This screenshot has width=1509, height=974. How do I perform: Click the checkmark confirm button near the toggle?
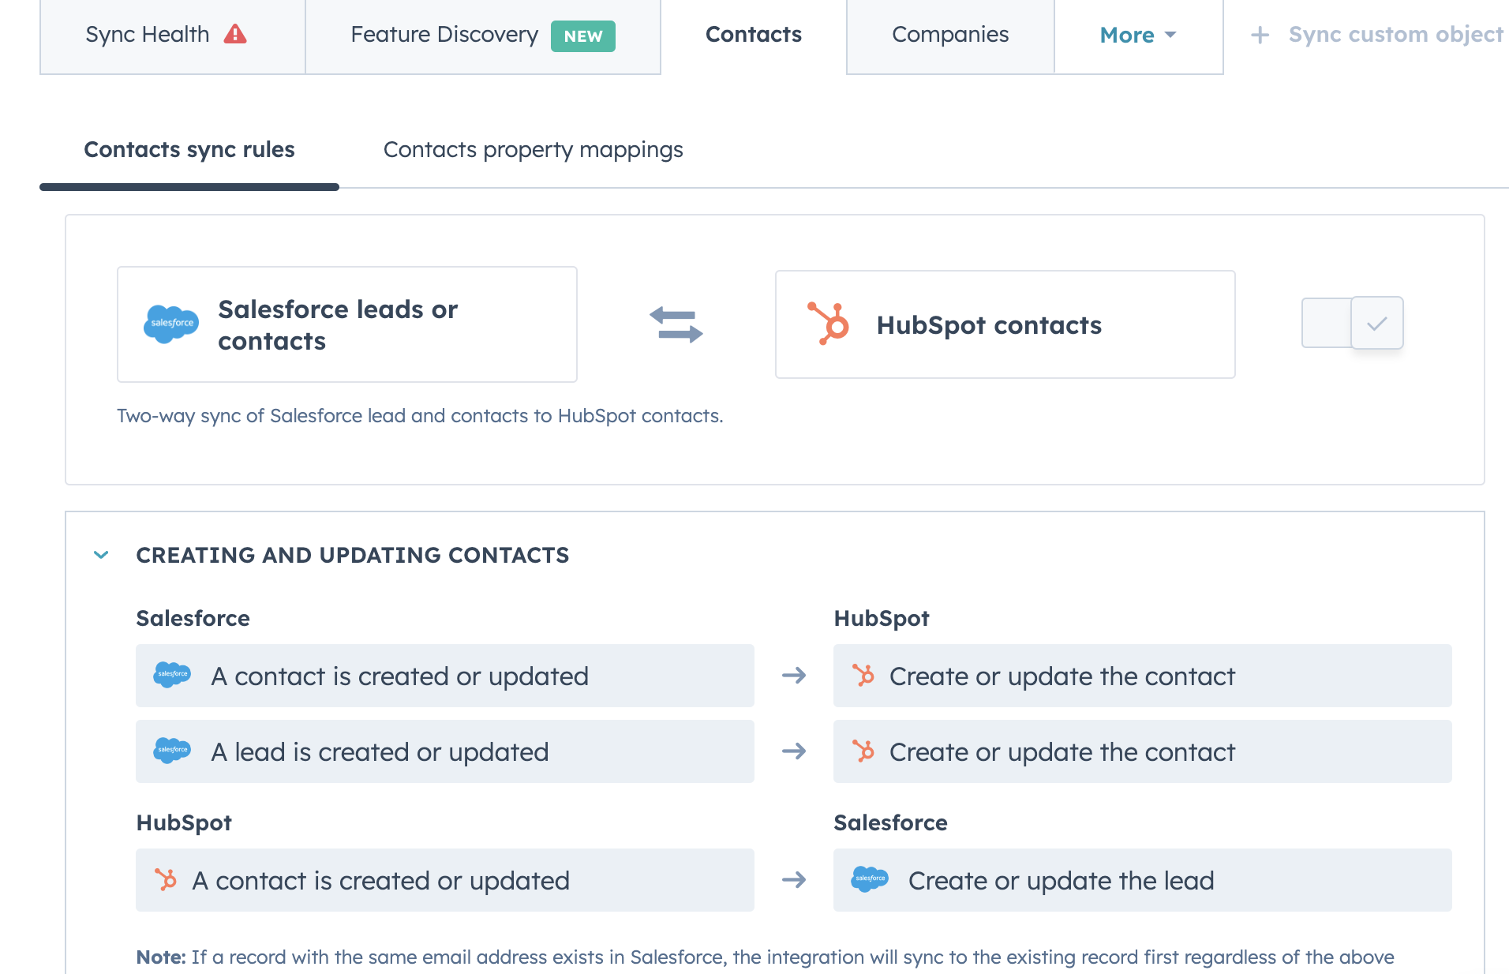pos(1376,323)
